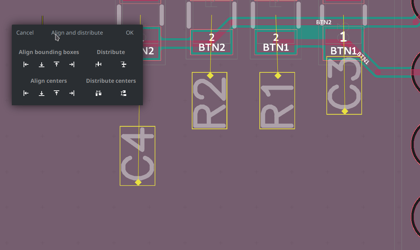Screen dimensions: 420x250
Task: Click the Distribute centers heading
Action: pyautogui.click(x=111, y=81)
